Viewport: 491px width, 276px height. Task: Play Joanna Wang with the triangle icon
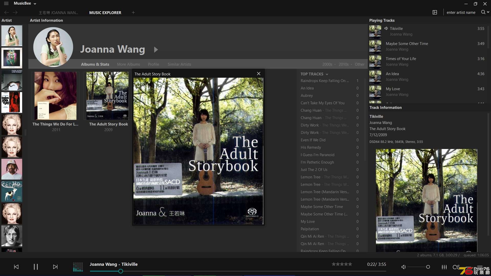point(156,50)
